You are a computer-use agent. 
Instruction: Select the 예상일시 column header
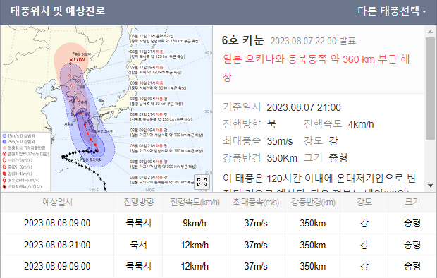57,202
